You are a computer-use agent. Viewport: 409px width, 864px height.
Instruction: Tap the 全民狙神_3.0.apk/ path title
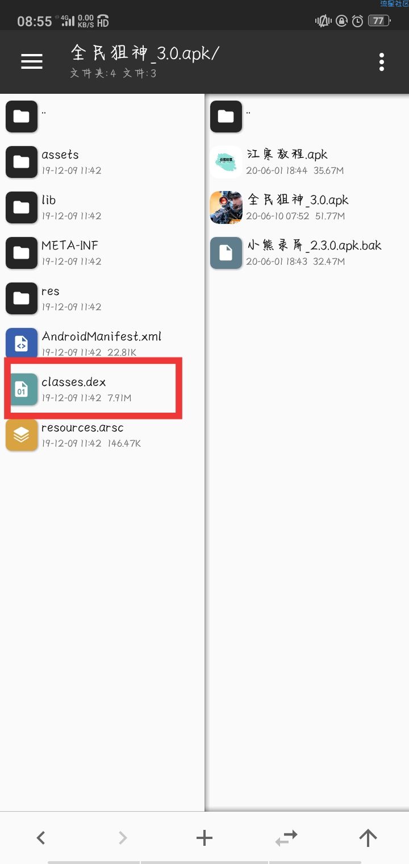tap(145, 53)
